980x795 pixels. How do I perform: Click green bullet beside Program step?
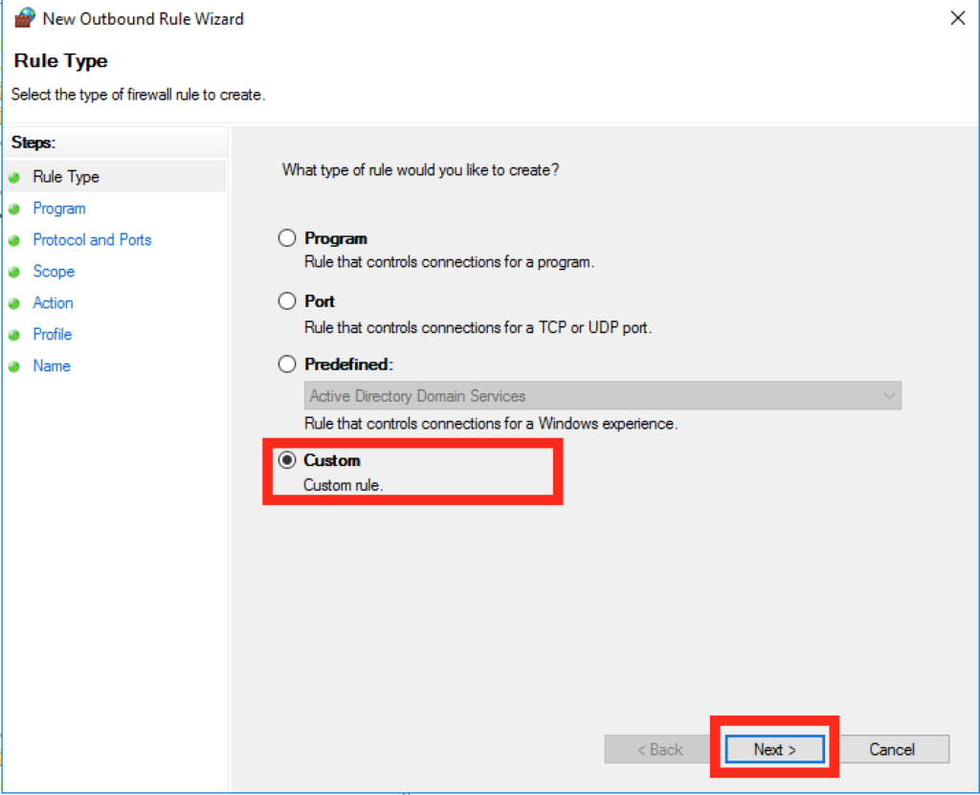pyautogui.click(x=13, y=209)
